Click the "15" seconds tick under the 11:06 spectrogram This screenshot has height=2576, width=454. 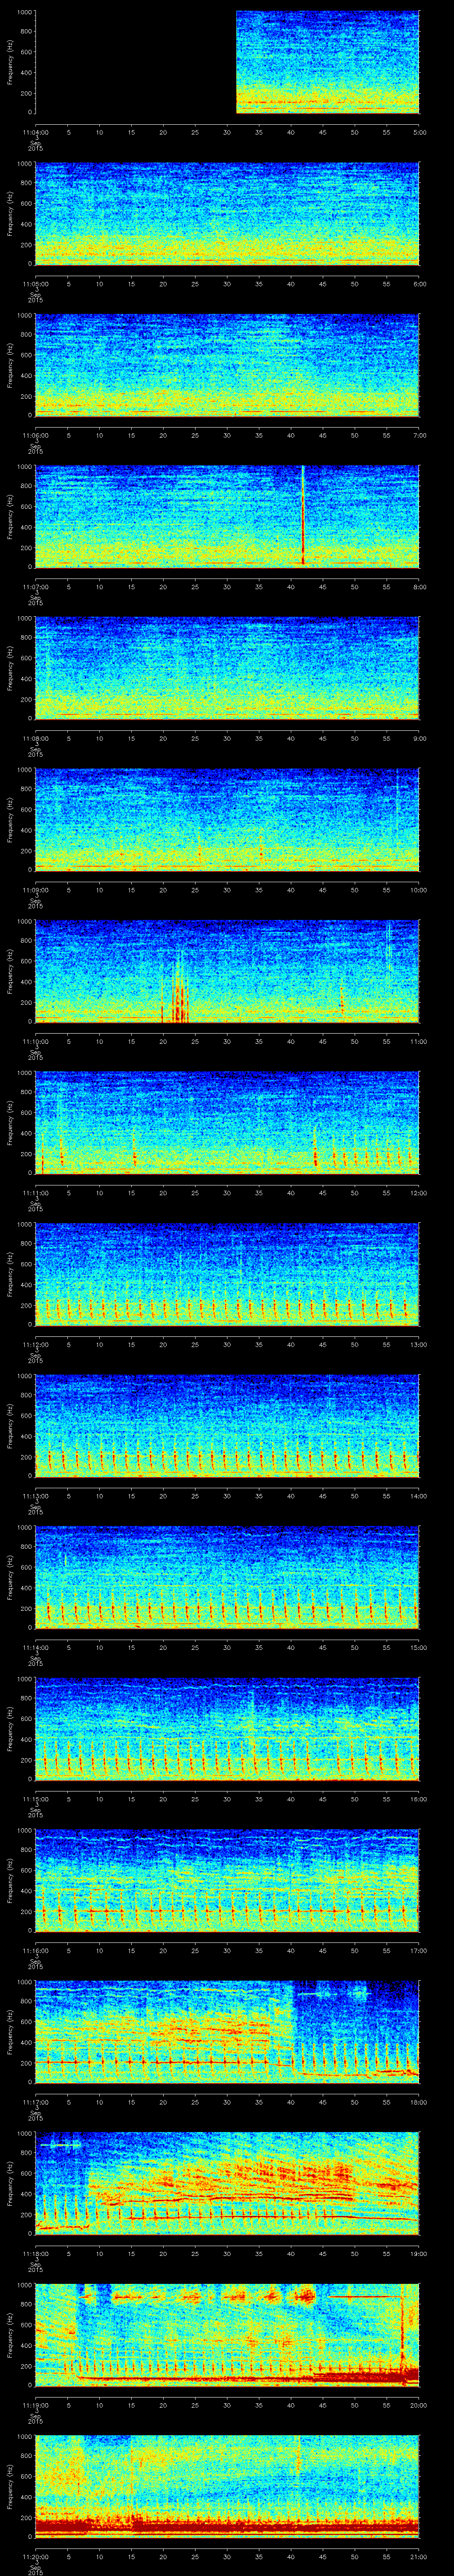tap(131, 435)
